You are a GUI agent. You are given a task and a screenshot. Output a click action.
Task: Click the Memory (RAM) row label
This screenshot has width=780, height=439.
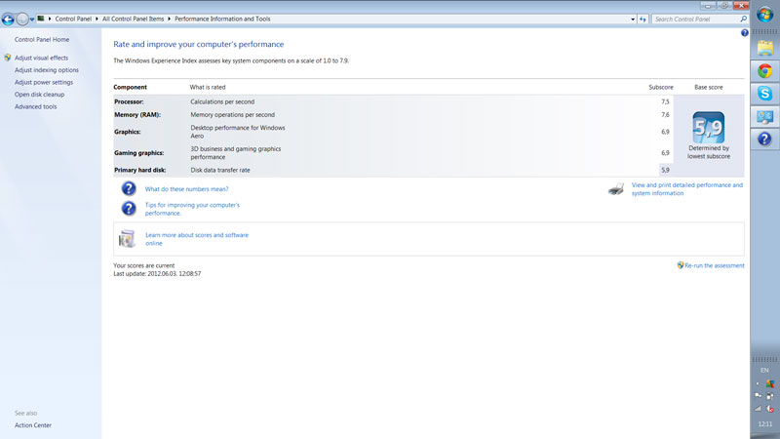pyautogui.click(x=137, y=114)
